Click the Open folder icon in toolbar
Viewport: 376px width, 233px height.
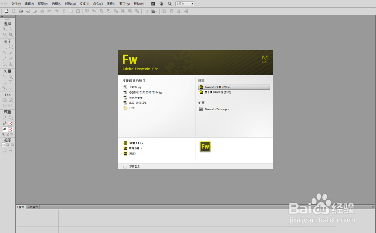pyautogui.click(x=21, y=11)
